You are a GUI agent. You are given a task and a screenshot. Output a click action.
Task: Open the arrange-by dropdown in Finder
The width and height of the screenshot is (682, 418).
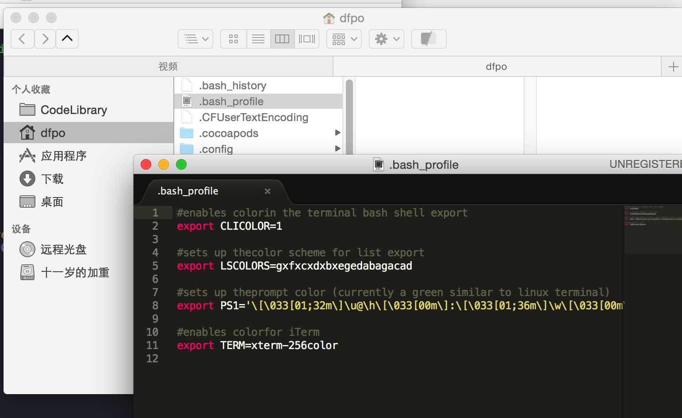coord(344,39)
